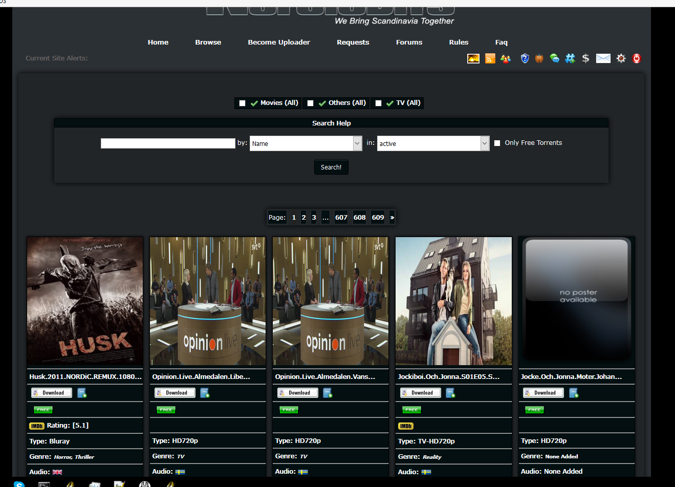Go to page 2 of results

303,218
